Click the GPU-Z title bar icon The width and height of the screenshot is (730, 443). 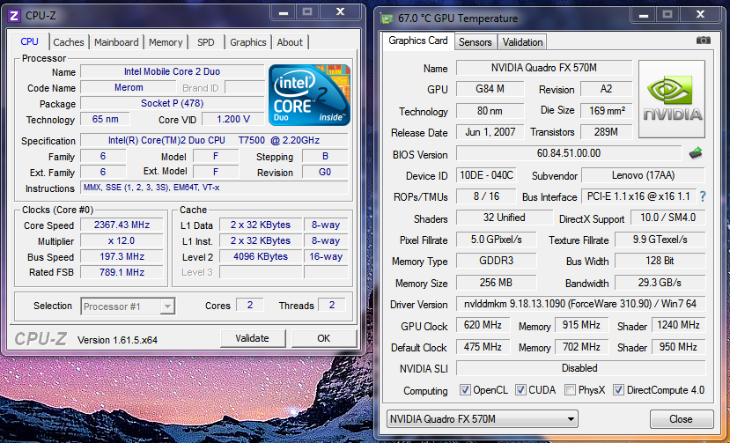coord(387,18)
